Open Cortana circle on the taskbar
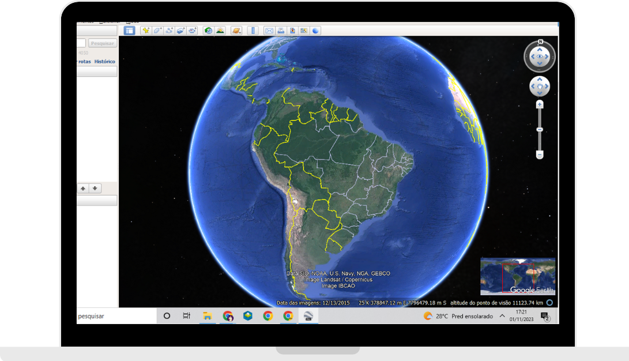Viewport: 629px width, 361px height. [x=167, y=316]
